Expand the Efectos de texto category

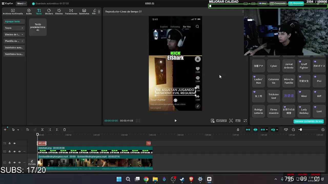[14, 34]
